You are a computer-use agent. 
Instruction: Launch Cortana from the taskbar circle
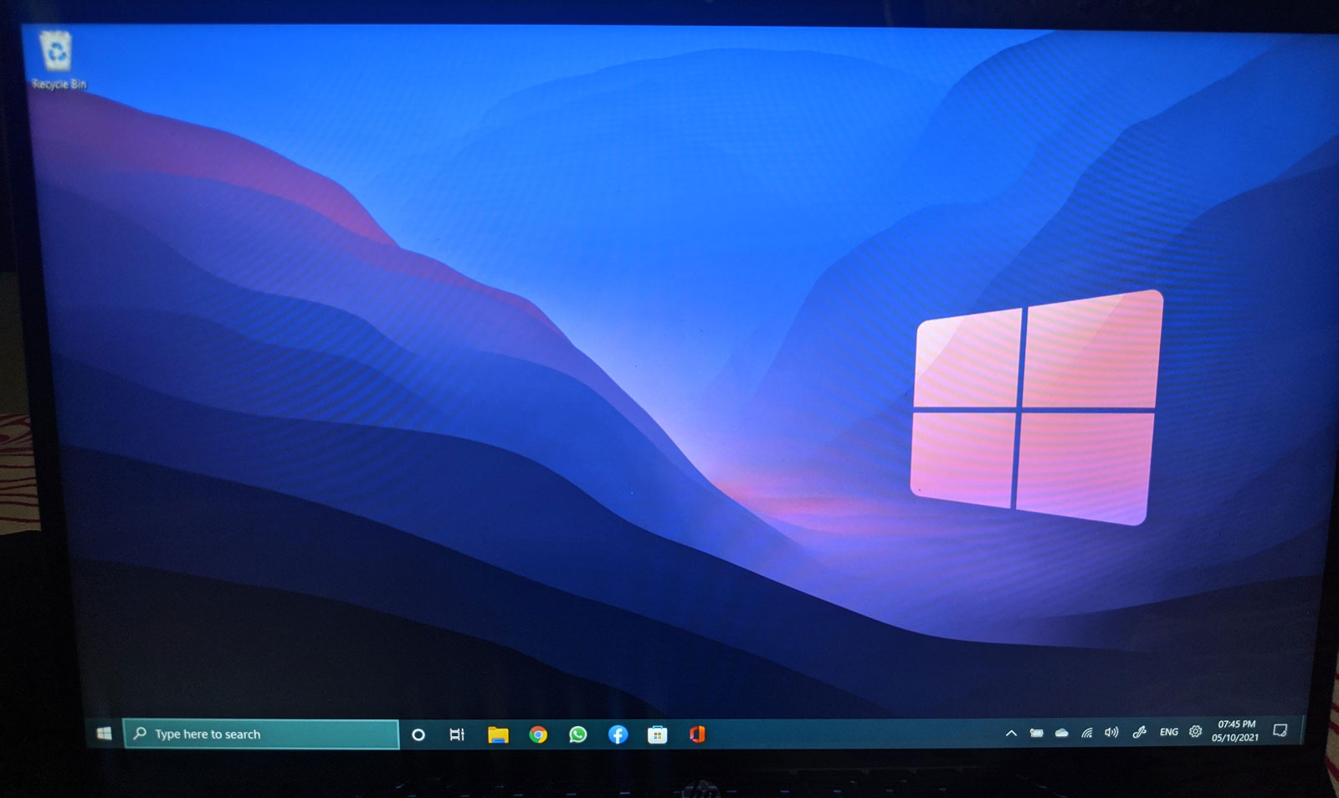click(418, 734)
